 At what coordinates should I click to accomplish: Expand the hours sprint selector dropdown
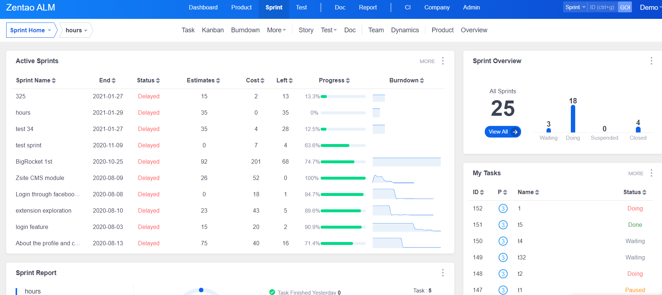coord(76,30)
